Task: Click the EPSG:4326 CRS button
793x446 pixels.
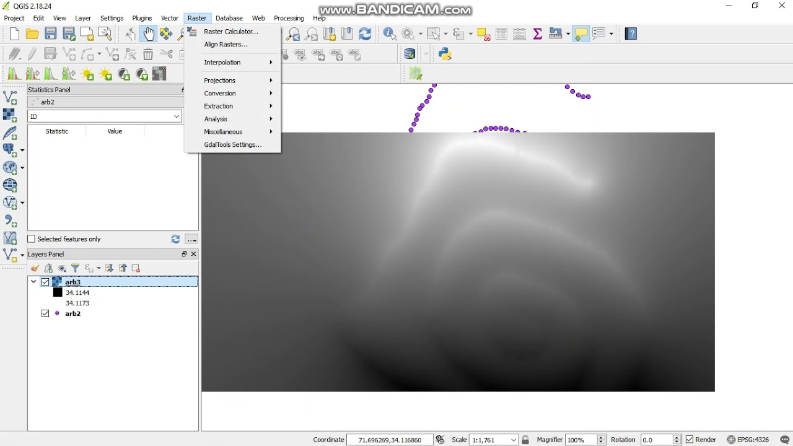Action: [x=748, y=440]
